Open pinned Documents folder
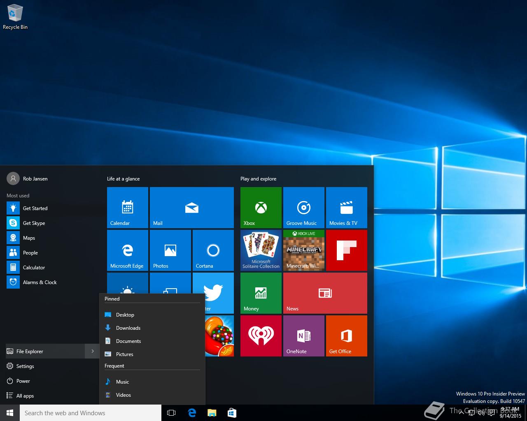 (152, 341)
